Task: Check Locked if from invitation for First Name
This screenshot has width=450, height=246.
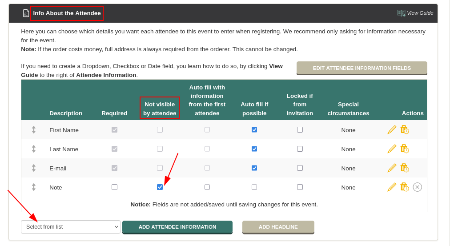Action: (300, 130)
